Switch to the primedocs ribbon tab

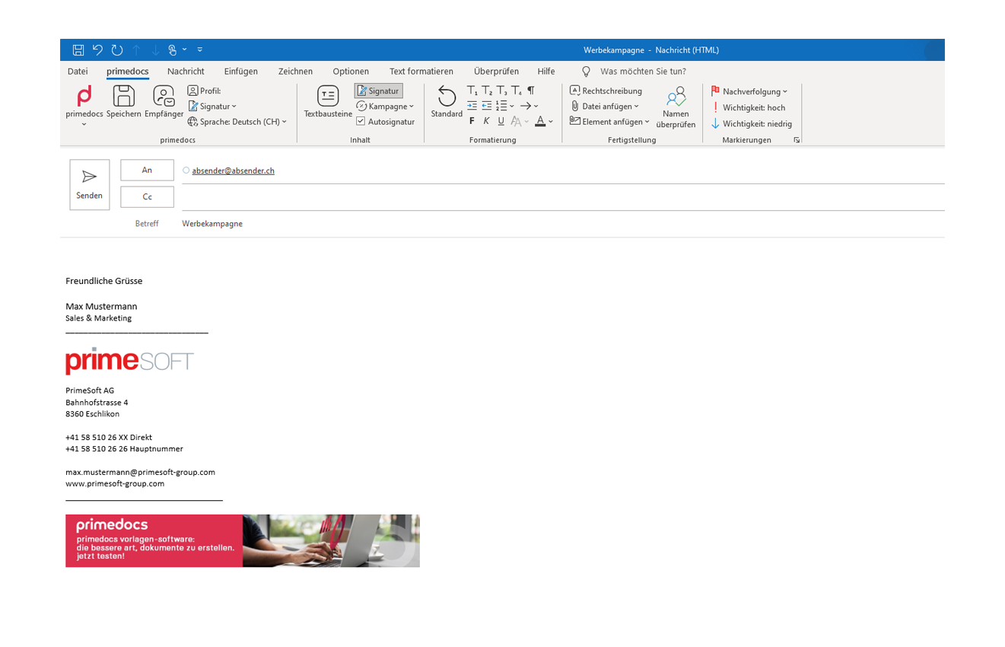pyautogui.click(x=127, y=71)
